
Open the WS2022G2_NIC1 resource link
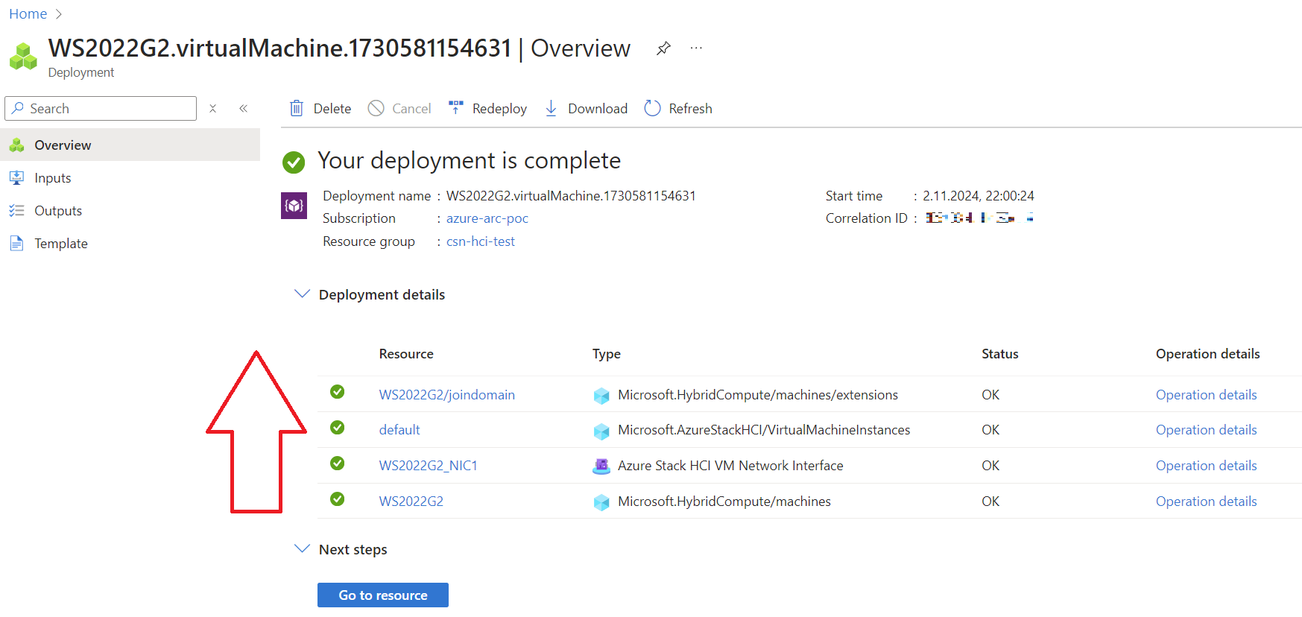[429, 466]
